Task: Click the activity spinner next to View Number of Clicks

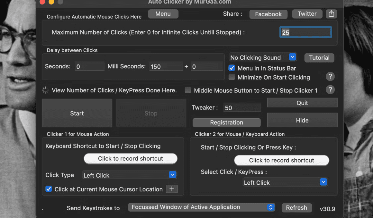Action: (45, 90)
